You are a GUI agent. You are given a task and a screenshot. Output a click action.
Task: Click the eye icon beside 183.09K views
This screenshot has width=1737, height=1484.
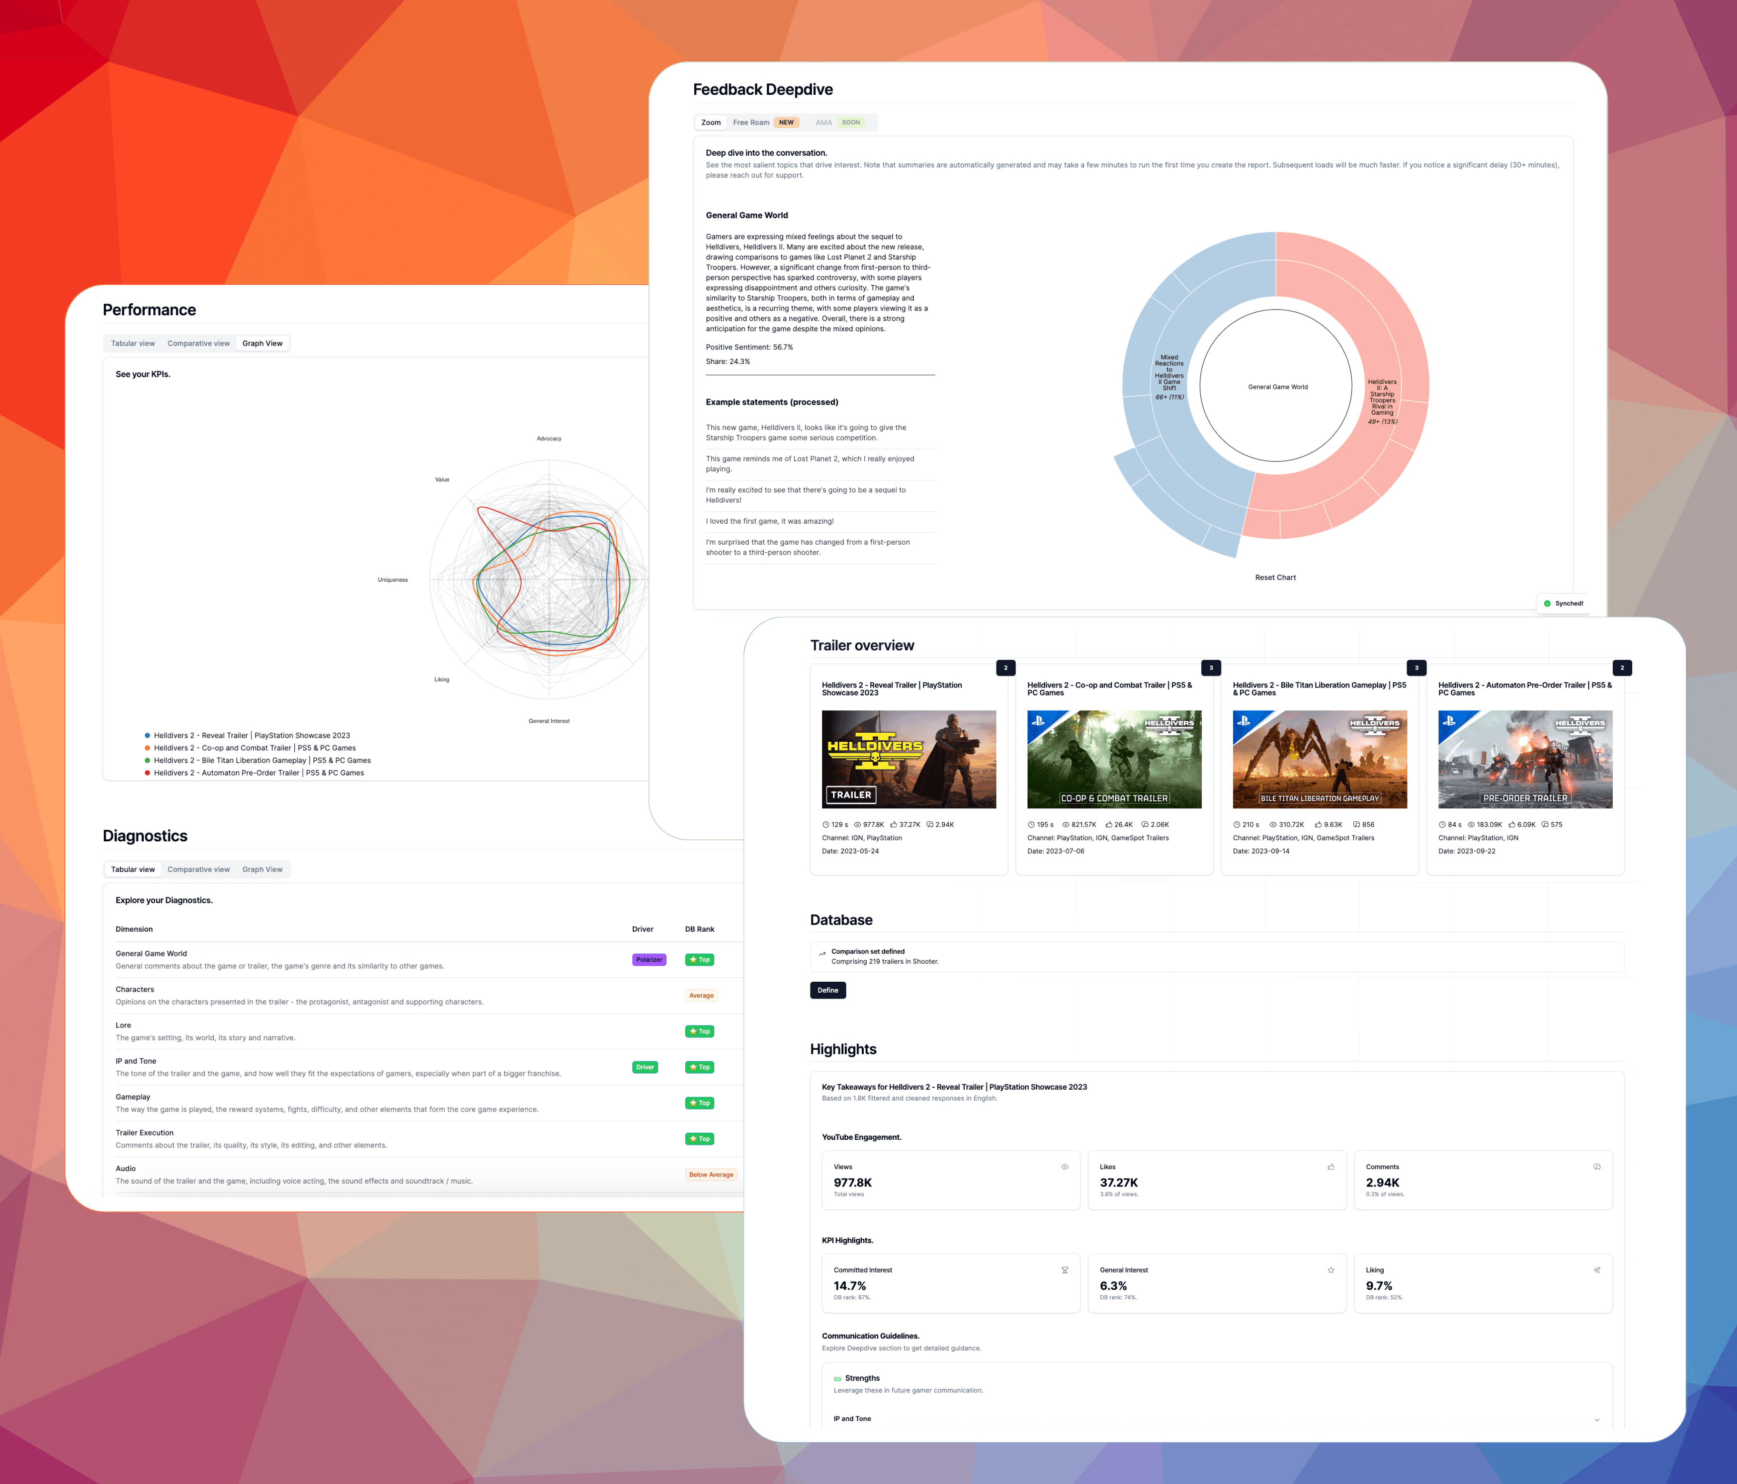coord(1471,825)
